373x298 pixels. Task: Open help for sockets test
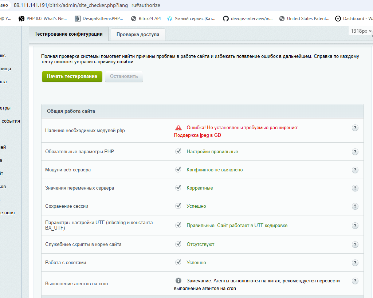coord(355,263)
